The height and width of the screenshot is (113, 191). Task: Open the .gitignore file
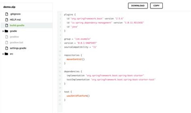point(15,14)
